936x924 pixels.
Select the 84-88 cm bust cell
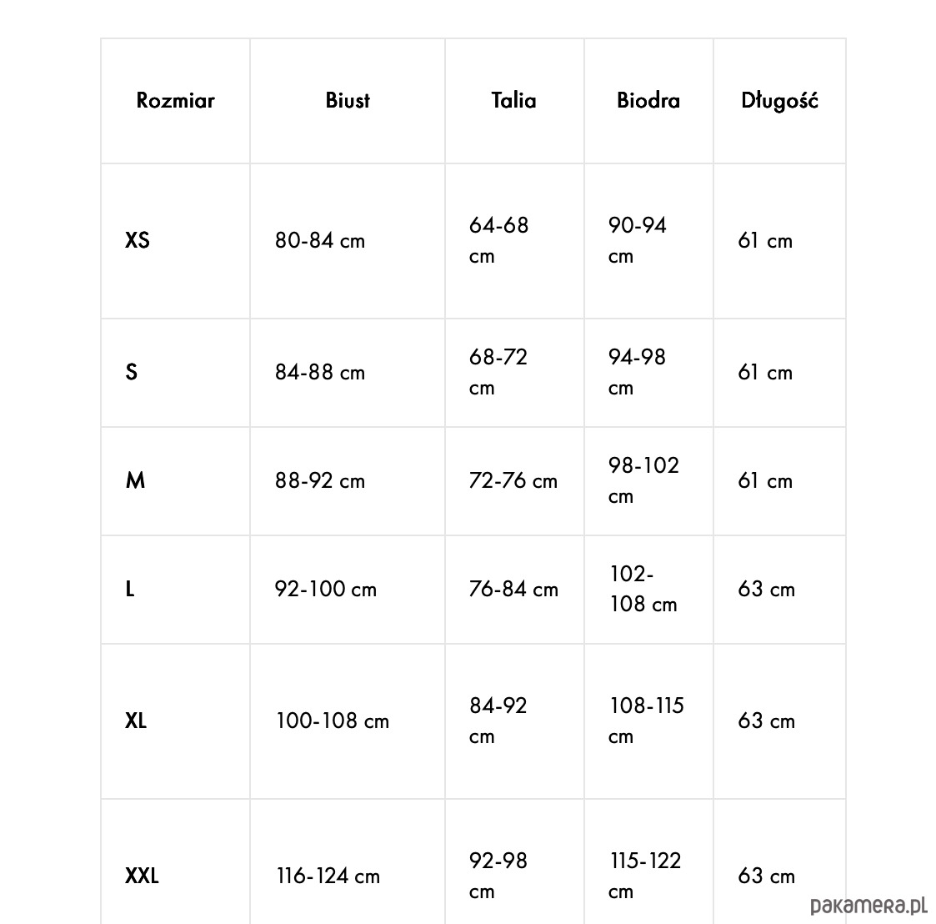[x=320, y=373]
